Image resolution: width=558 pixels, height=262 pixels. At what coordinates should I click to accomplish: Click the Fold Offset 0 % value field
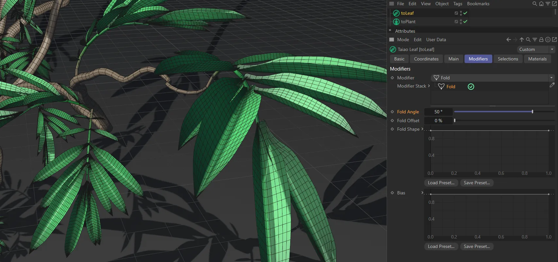[438, 121]
